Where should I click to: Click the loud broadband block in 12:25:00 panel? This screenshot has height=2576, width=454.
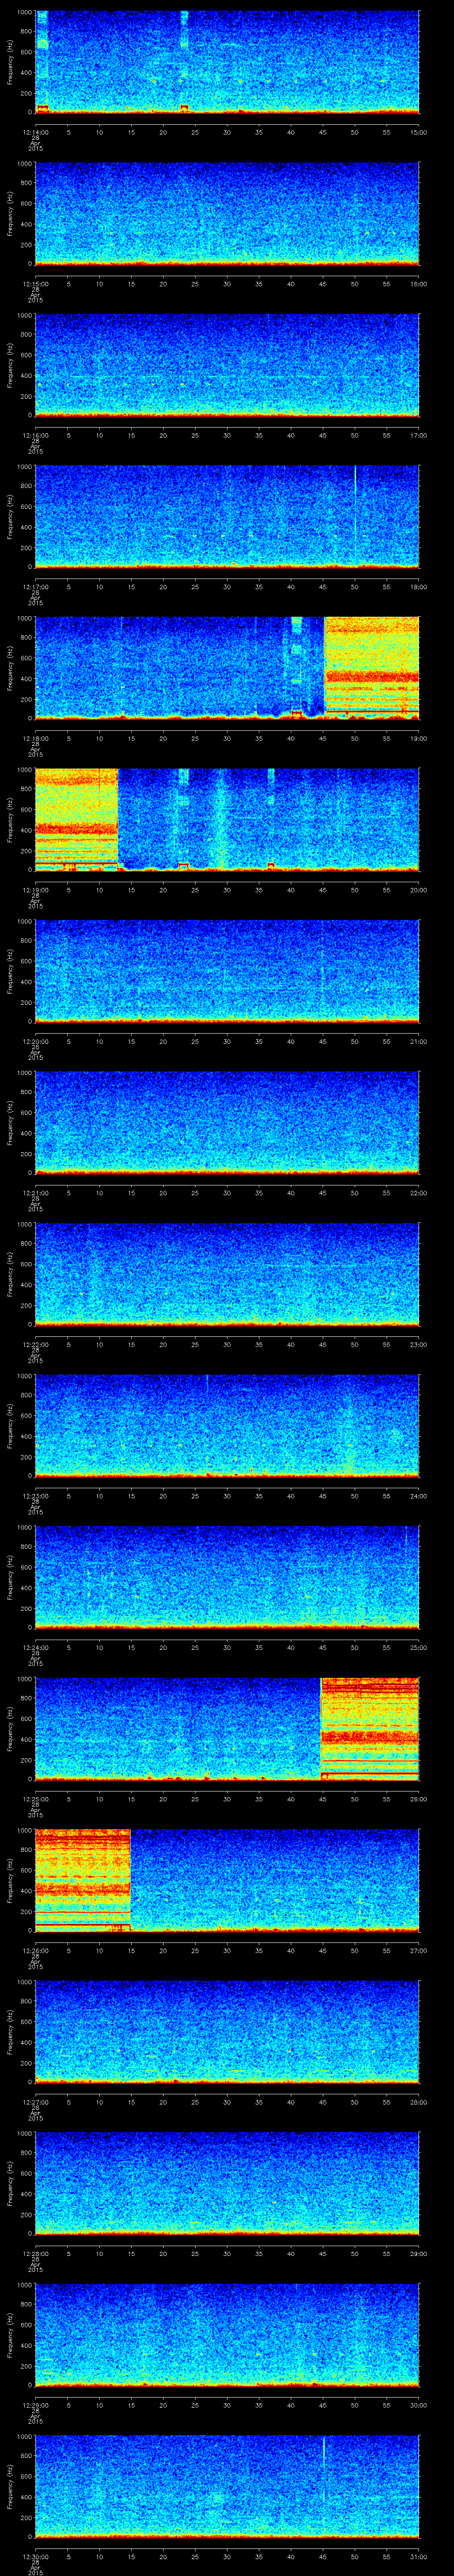click(x=369, y=1729)
